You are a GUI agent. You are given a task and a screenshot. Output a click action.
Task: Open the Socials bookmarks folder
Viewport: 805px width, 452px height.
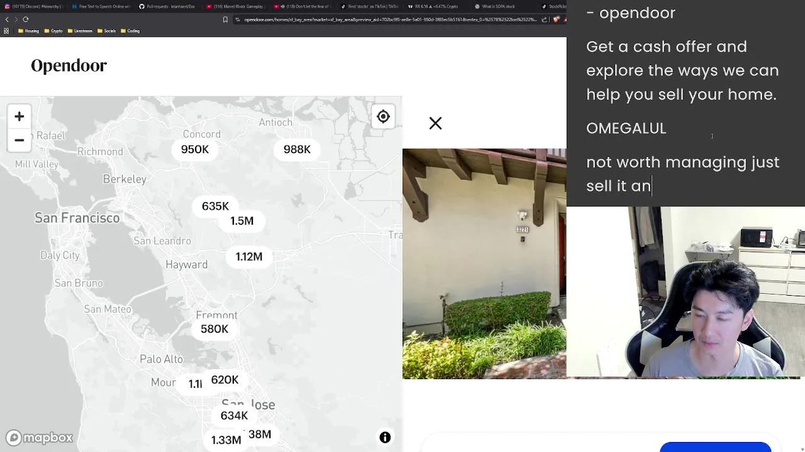pyautogui.click(x=107, y=31)
